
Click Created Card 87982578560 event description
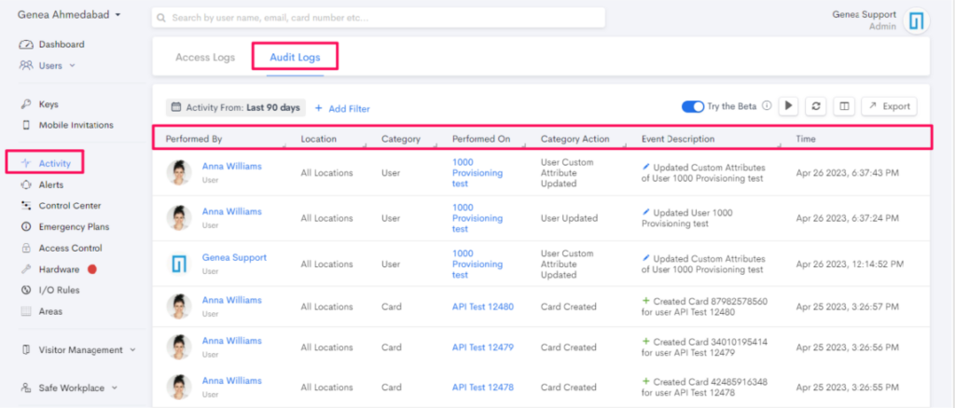click(704, 306)
